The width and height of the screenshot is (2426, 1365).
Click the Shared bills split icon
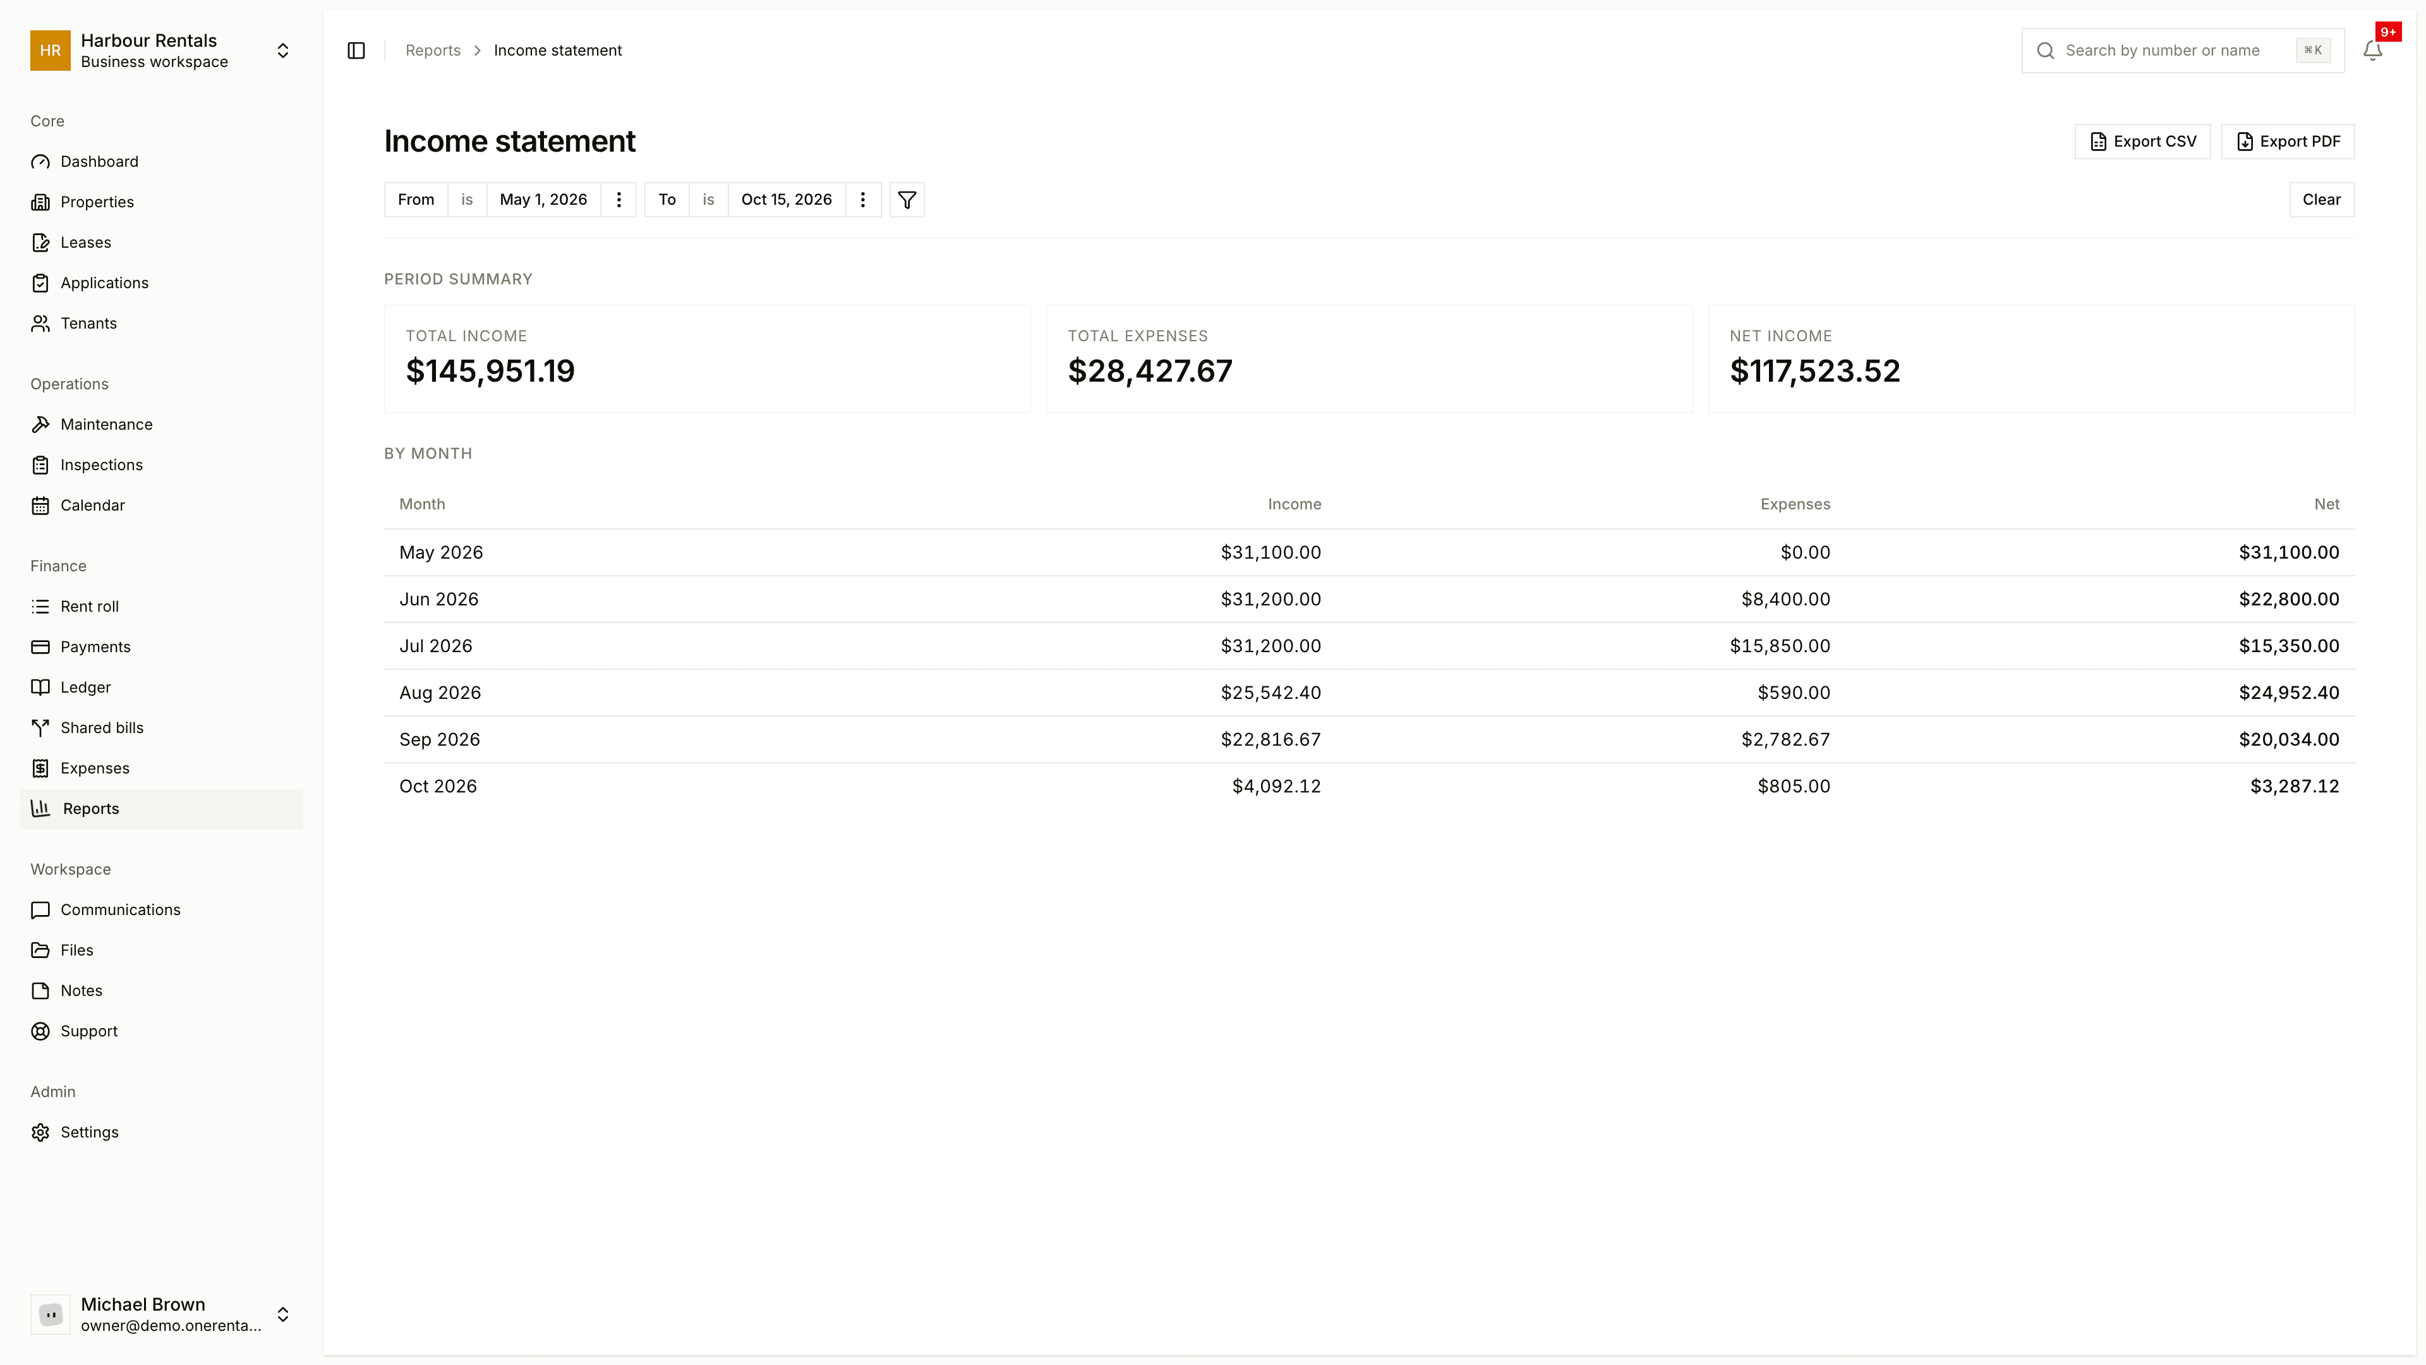(x=40, y=728)
